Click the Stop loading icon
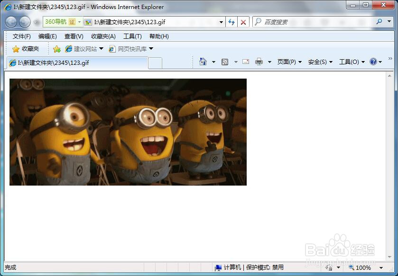Screen dimensions: 398x276 tap(242, 22)
